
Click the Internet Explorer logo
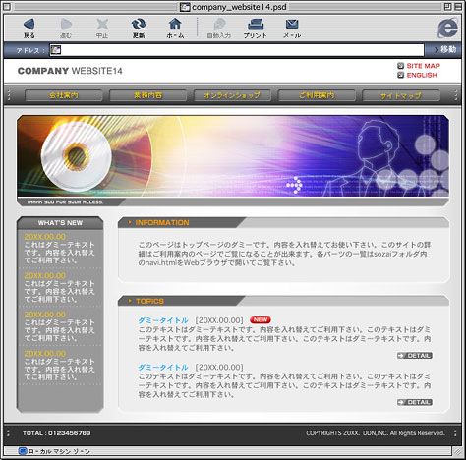coord(447,29)
